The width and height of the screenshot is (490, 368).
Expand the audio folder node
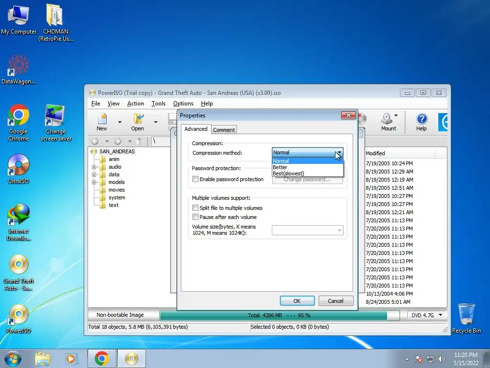click(94, 167)
